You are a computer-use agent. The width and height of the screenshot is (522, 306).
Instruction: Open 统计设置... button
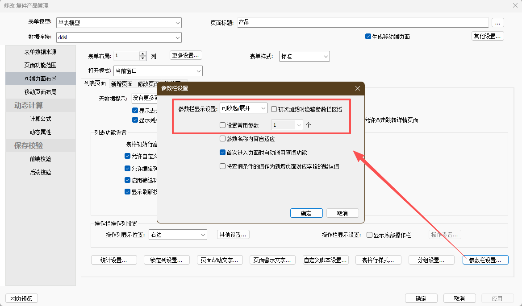point(114,260)
